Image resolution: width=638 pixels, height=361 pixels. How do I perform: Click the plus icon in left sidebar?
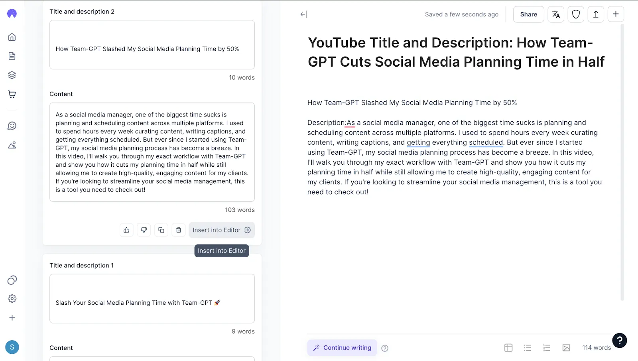point(12,318)
